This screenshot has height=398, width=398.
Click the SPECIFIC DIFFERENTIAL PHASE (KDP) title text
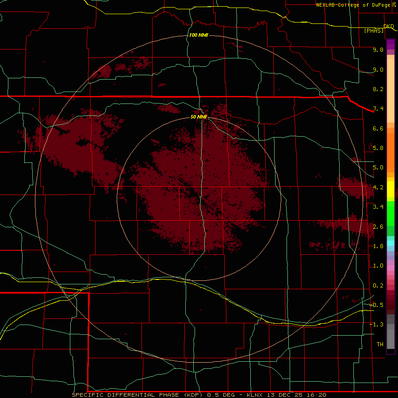[137, 395]
